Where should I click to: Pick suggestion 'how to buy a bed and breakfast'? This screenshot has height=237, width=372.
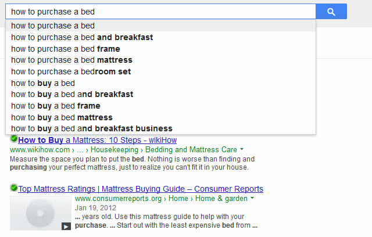(160, 94)
